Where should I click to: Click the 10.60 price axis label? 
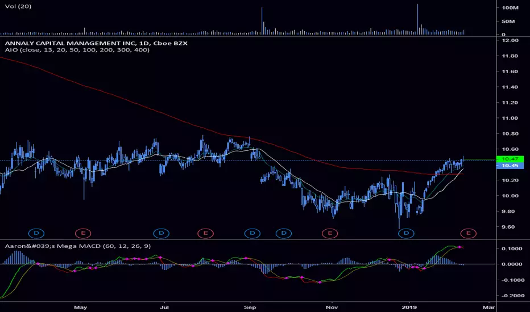[510, 149]
